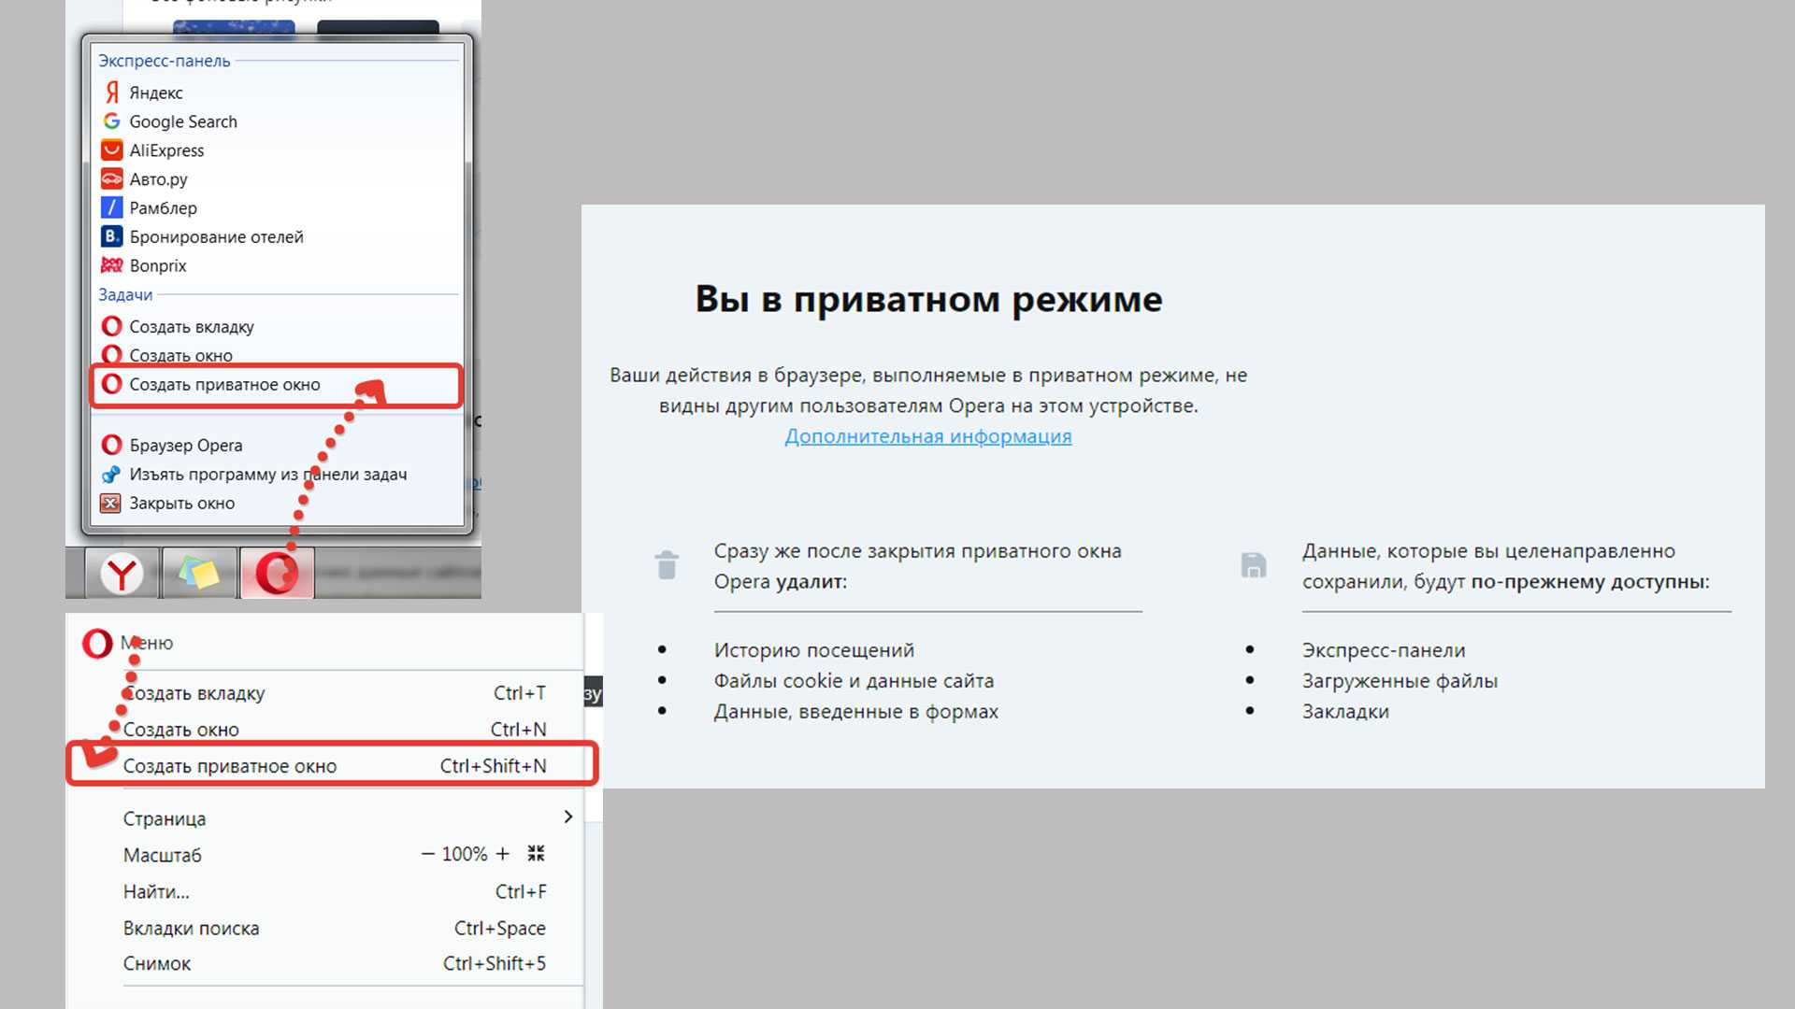The image size is (1795, 1009).
Task: Select Найти menu item in Opera menu
Action: (x=155, y=890)
